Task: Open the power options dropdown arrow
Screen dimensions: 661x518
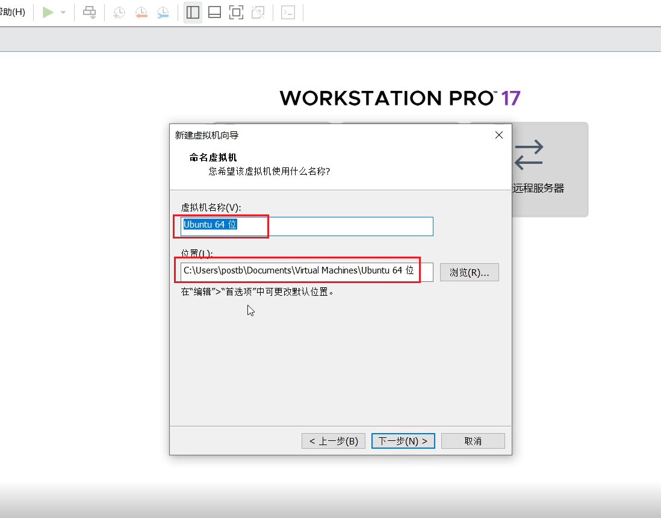Action: pyautogui.click(x=63, y=13)
